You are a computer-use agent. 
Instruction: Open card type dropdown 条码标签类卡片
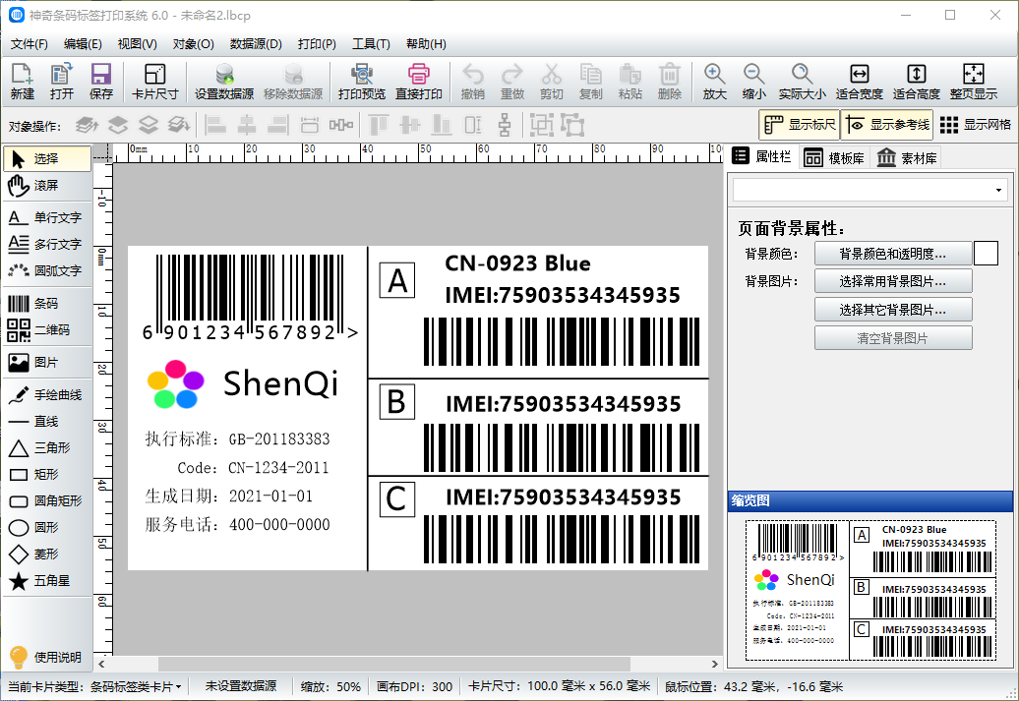coord(136,686)
